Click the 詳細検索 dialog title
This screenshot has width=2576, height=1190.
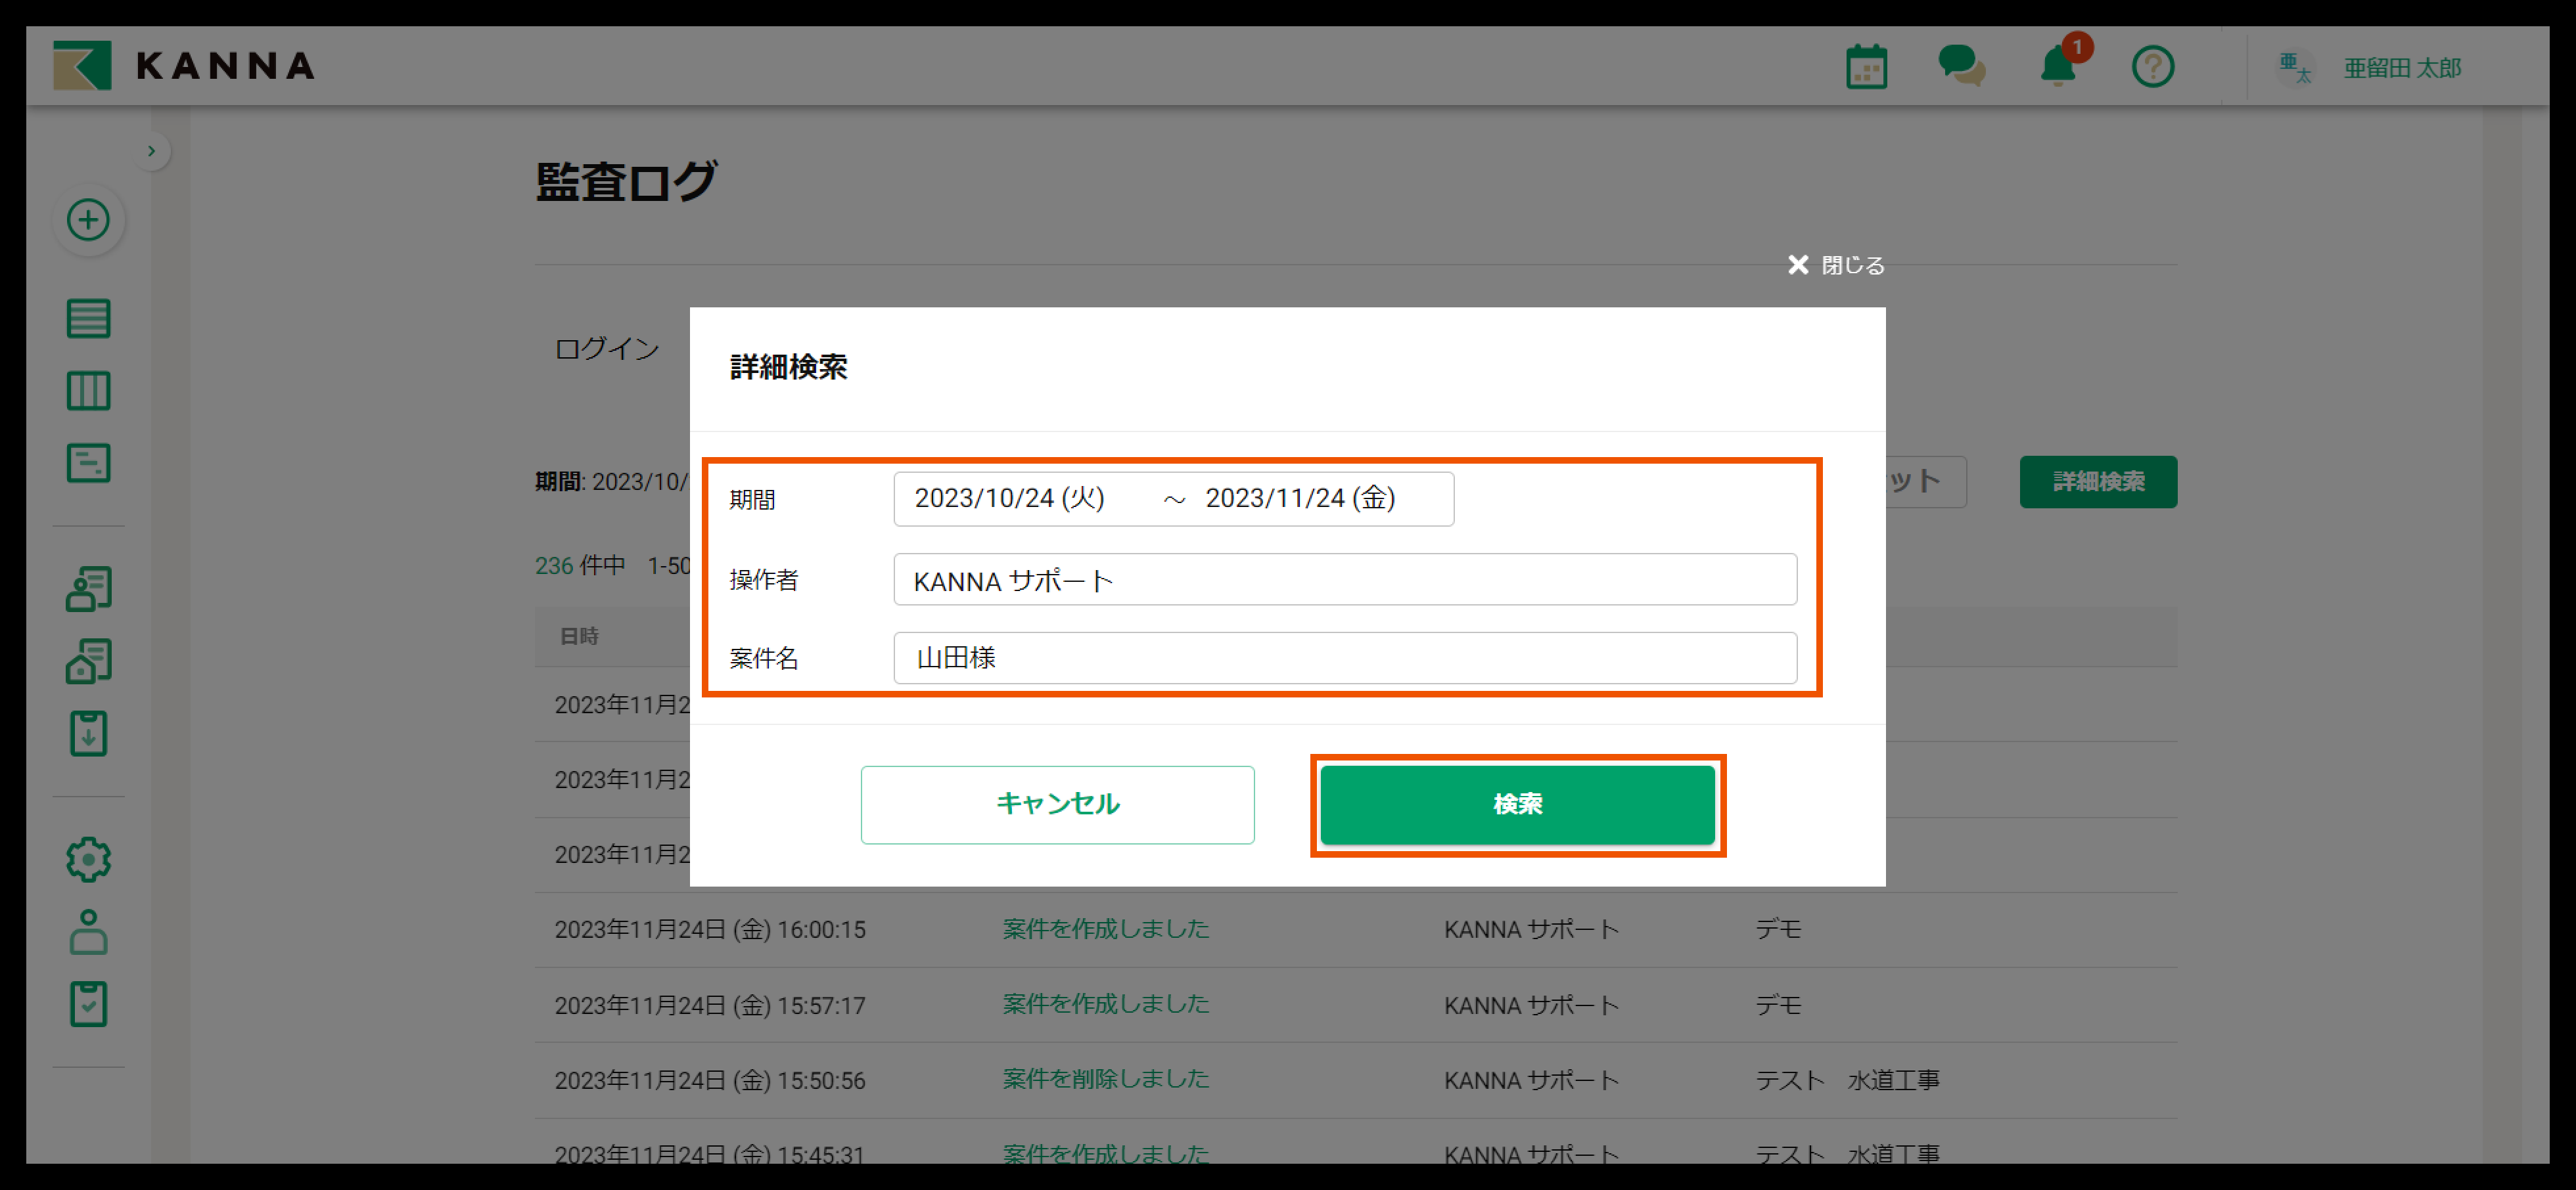pos(788,366)
